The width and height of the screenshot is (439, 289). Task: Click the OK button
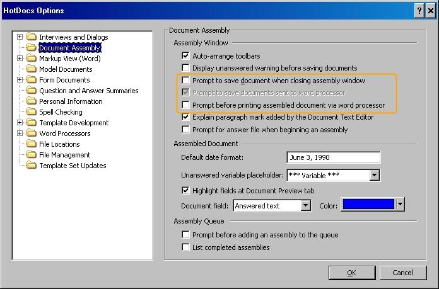pos(352,273)
